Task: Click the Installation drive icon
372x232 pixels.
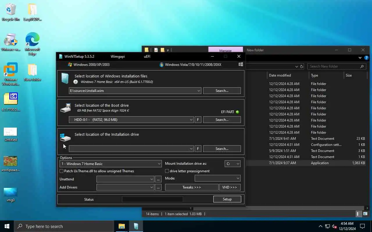Action: 65,137
